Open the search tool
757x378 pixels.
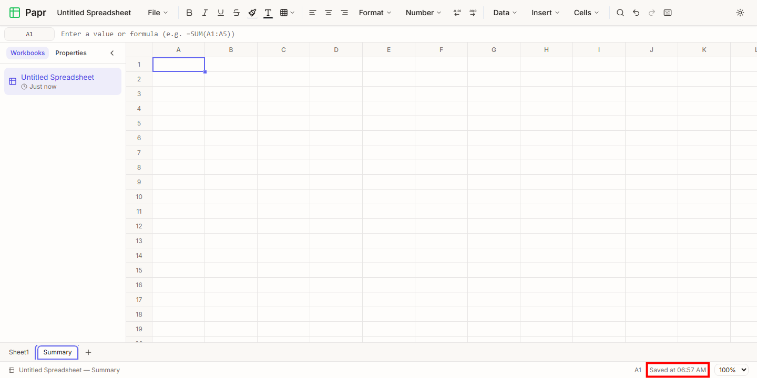pyautogui.click(x=620, y=13)
